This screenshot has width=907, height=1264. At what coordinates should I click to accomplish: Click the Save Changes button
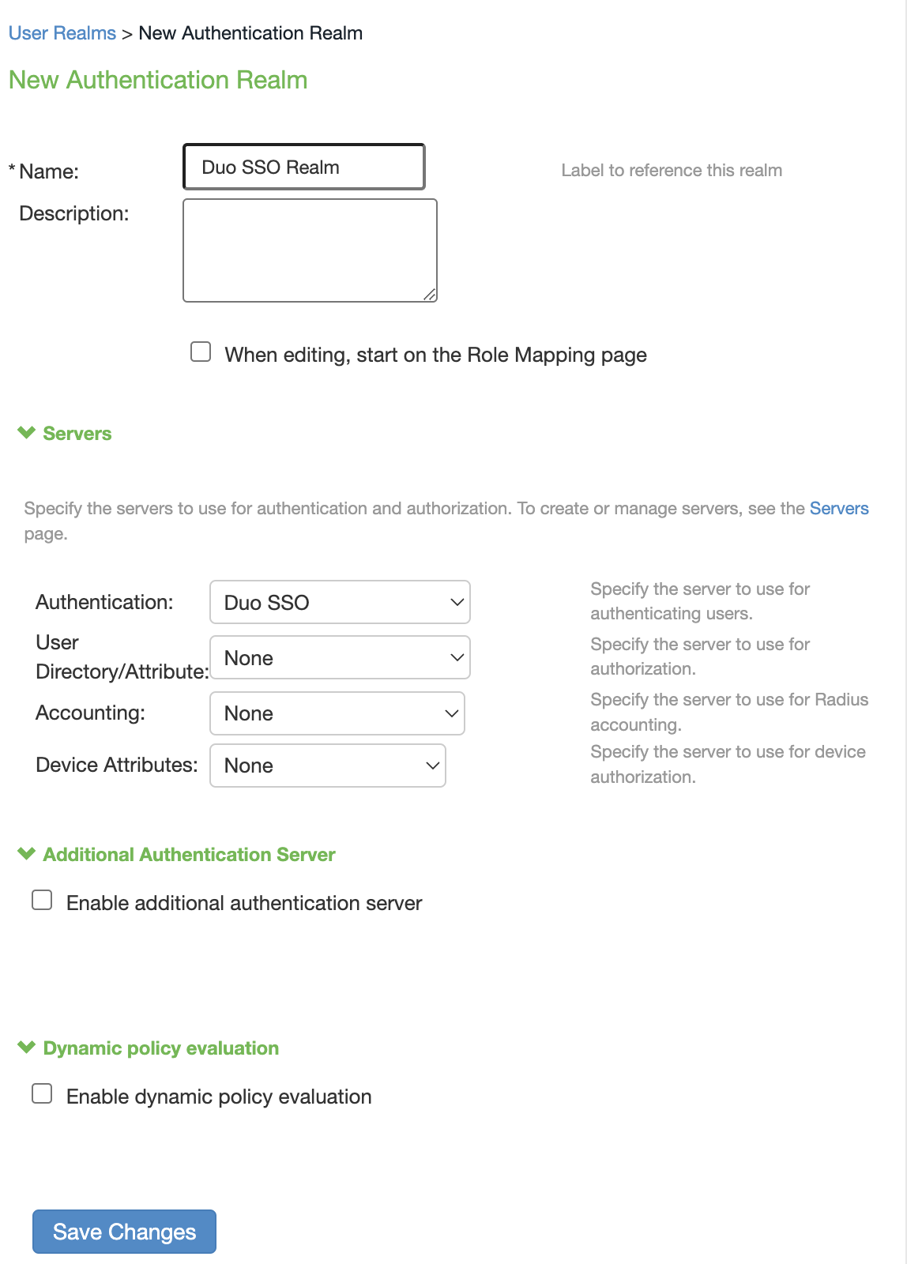123,1231
